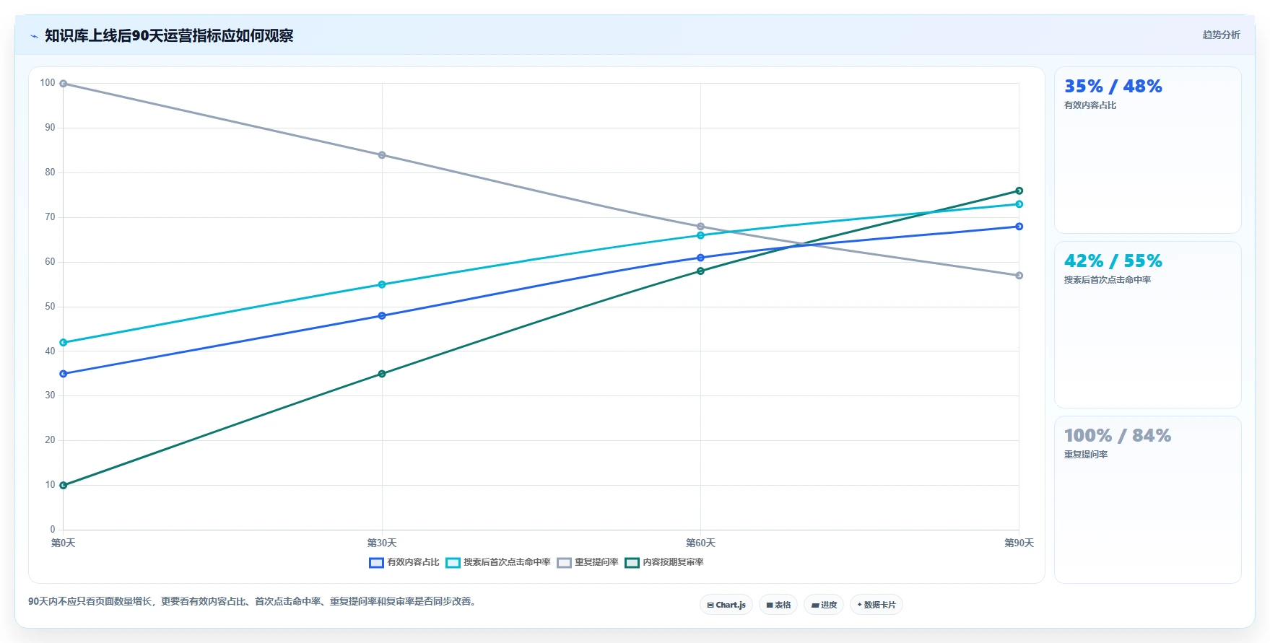
Task: Click the green 内容按期复审率 legend swatch
Action: [632, 563]
